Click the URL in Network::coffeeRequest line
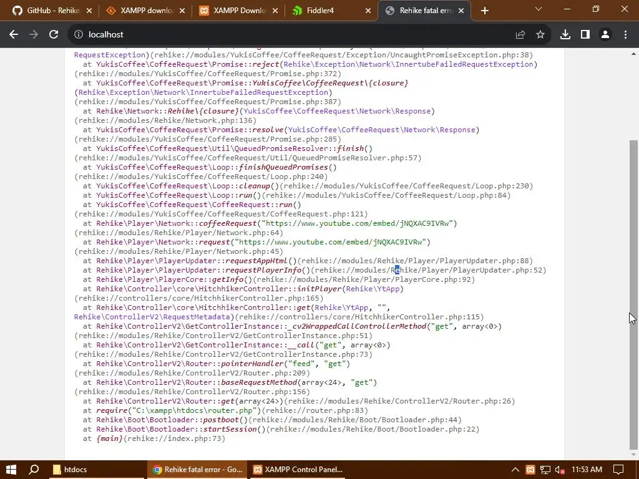Image resolution: width=639 pixels, height=479 pixels. click(x=359, y=223)
